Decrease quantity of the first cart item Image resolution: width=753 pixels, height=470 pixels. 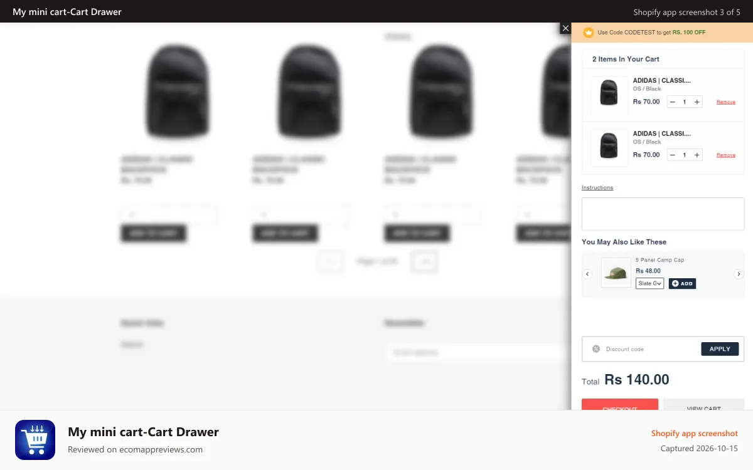(673, 102)
